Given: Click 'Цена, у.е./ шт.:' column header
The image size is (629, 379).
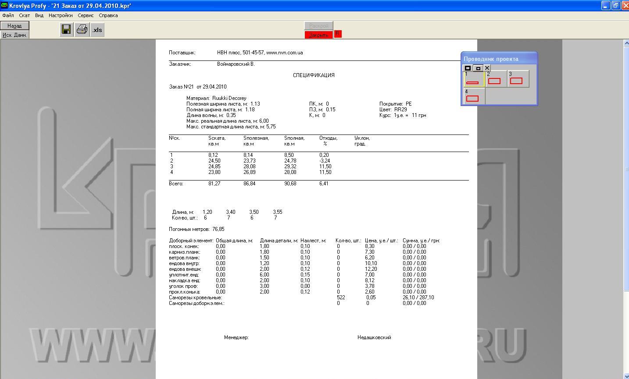Looking at the screenshot, I should [382, 241].
